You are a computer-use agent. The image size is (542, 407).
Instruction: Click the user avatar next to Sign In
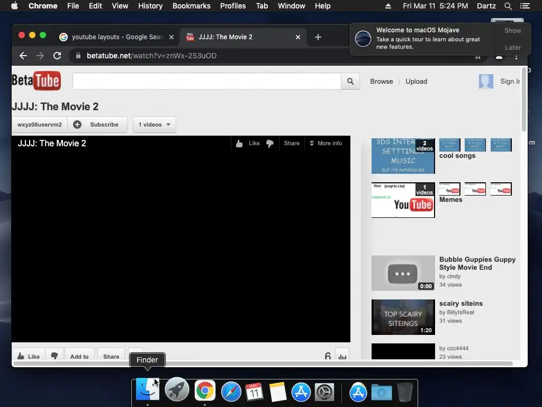coord(486,81)
